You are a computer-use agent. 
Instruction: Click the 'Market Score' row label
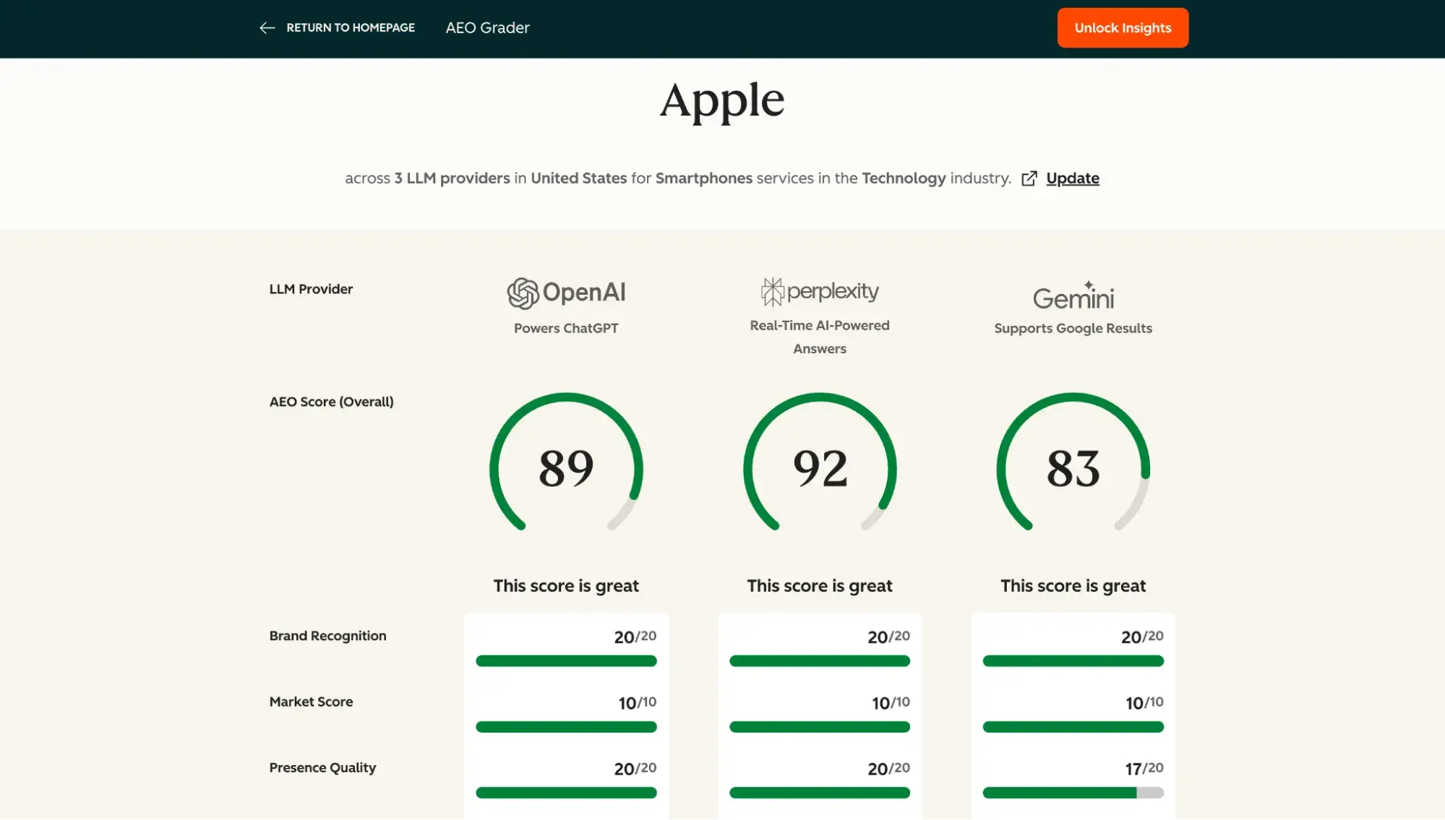pos(311,702)
